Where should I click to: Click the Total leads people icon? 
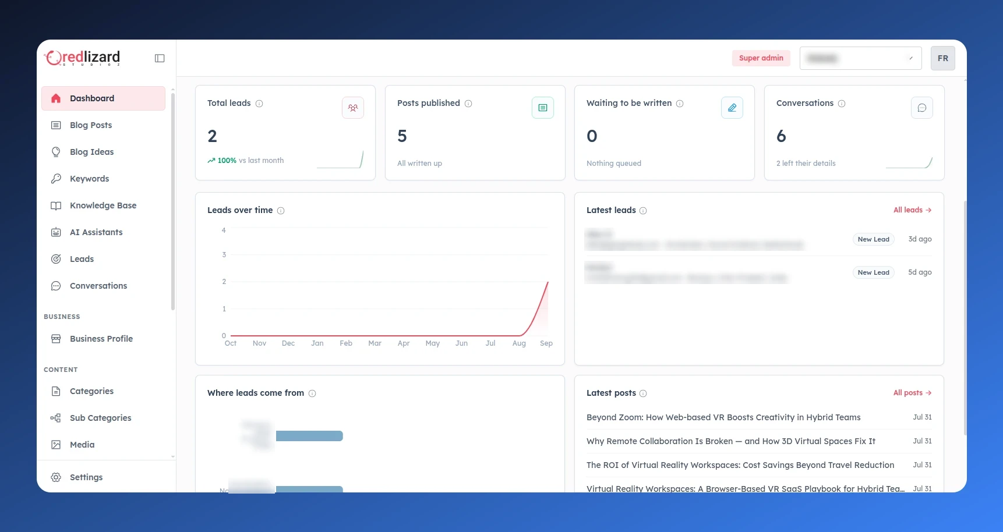(353, 108)
